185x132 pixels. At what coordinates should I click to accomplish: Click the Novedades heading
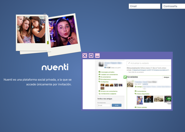(x=132, y=77)
